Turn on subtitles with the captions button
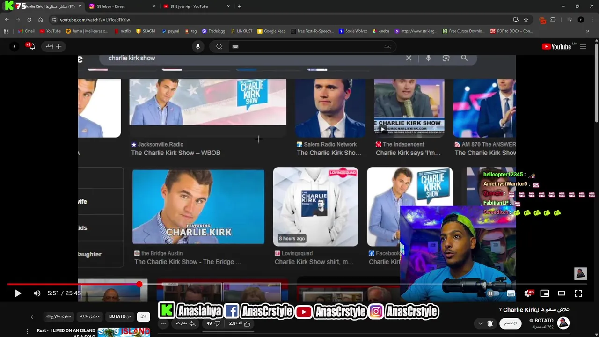Image resolution: width=599 pixels, height=337 pixels. 511,293
